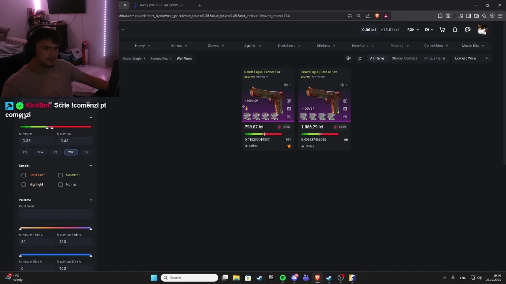
Task: Open the Brave Leo AI sparkle icon
Action: point(484,16)
